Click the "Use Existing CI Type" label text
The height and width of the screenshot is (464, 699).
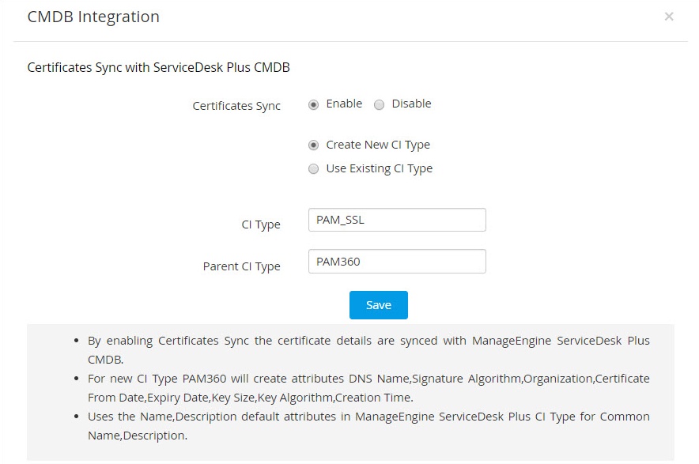(x=380, y=168)
